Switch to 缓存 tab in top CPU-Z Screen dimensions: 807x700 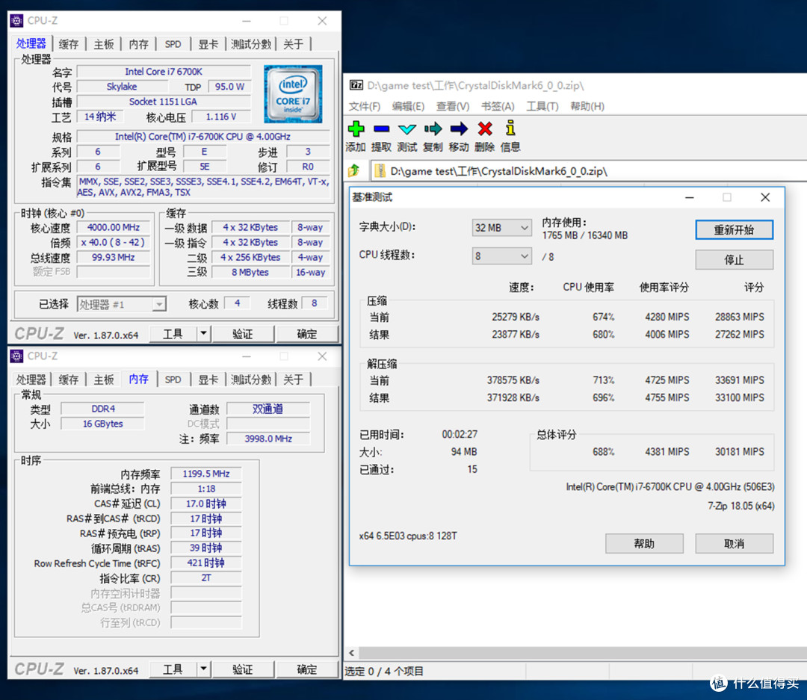coord(69,44)
